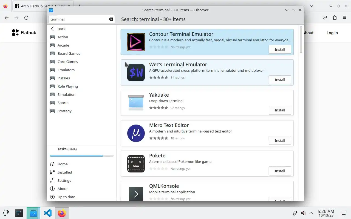Viewport: 351px width, 219px height.
Task: Click the About link on Flathub page
Action: [x=308, y=33]
